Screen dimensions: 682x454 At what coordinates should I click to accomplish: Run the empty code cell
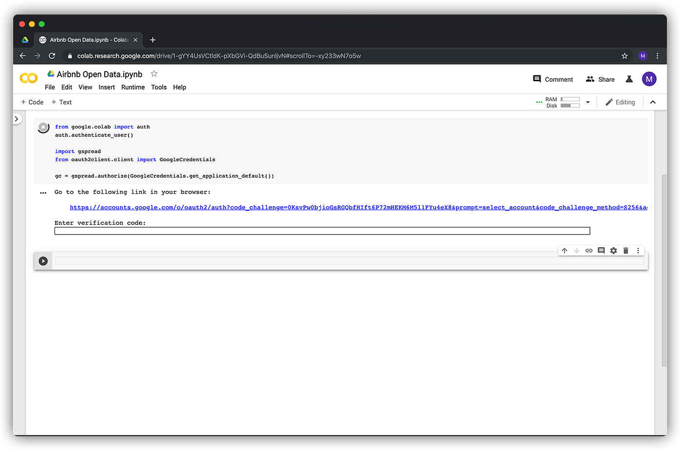tap(43, 261)
